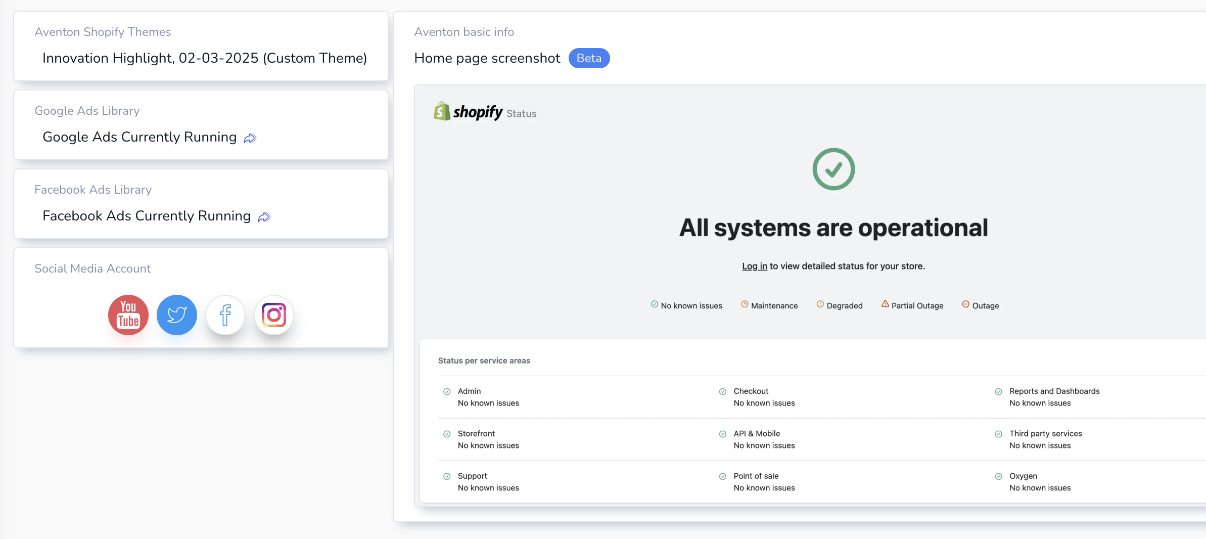Click the Shopify logo on the status page
Image resolution: width=1206 pixels, height=539 pixels.
pyautogui.click(x=468, y=111)
